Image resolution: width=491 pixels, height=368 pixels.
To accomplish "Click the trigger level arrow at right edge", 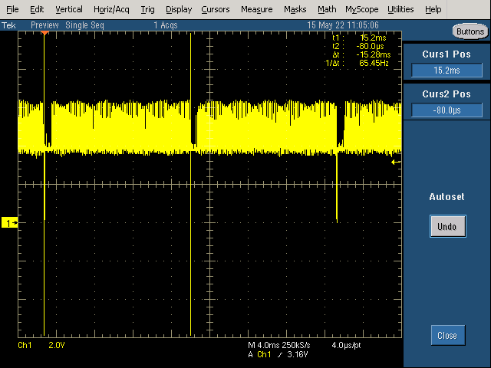I will pos(396,162).
